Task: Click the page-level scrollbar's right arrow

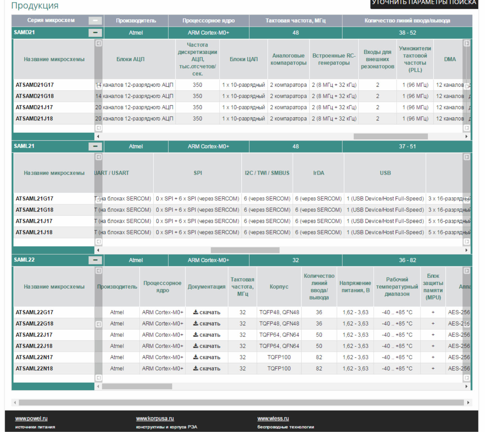Action: [x=468, y=403]
